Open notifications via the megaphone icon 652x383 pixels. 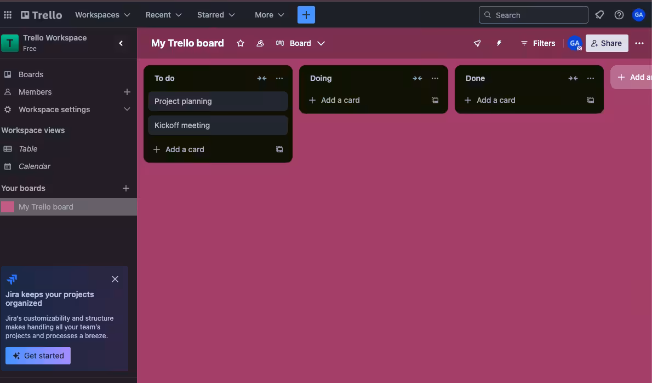(x=599, y=15)
